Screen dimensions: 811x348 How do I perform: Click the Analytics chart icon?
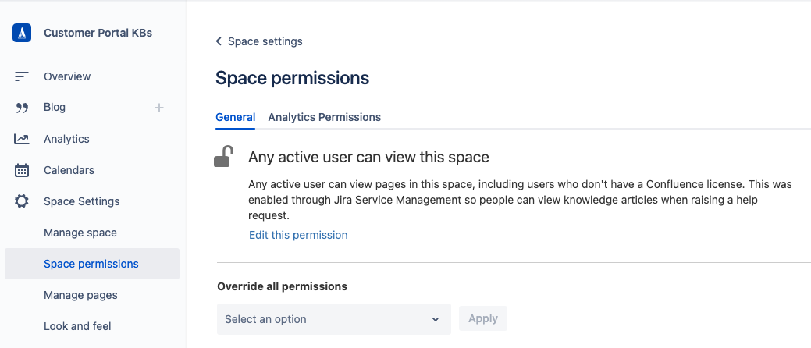click(22, 139)
